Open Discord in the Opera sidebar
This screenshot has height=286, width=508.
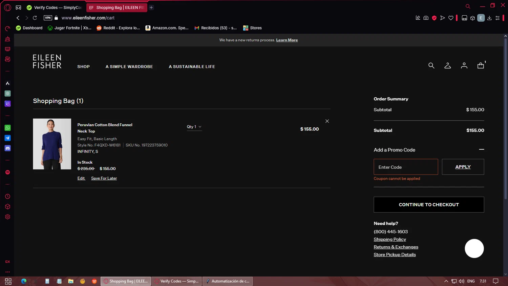pos(7,148)
